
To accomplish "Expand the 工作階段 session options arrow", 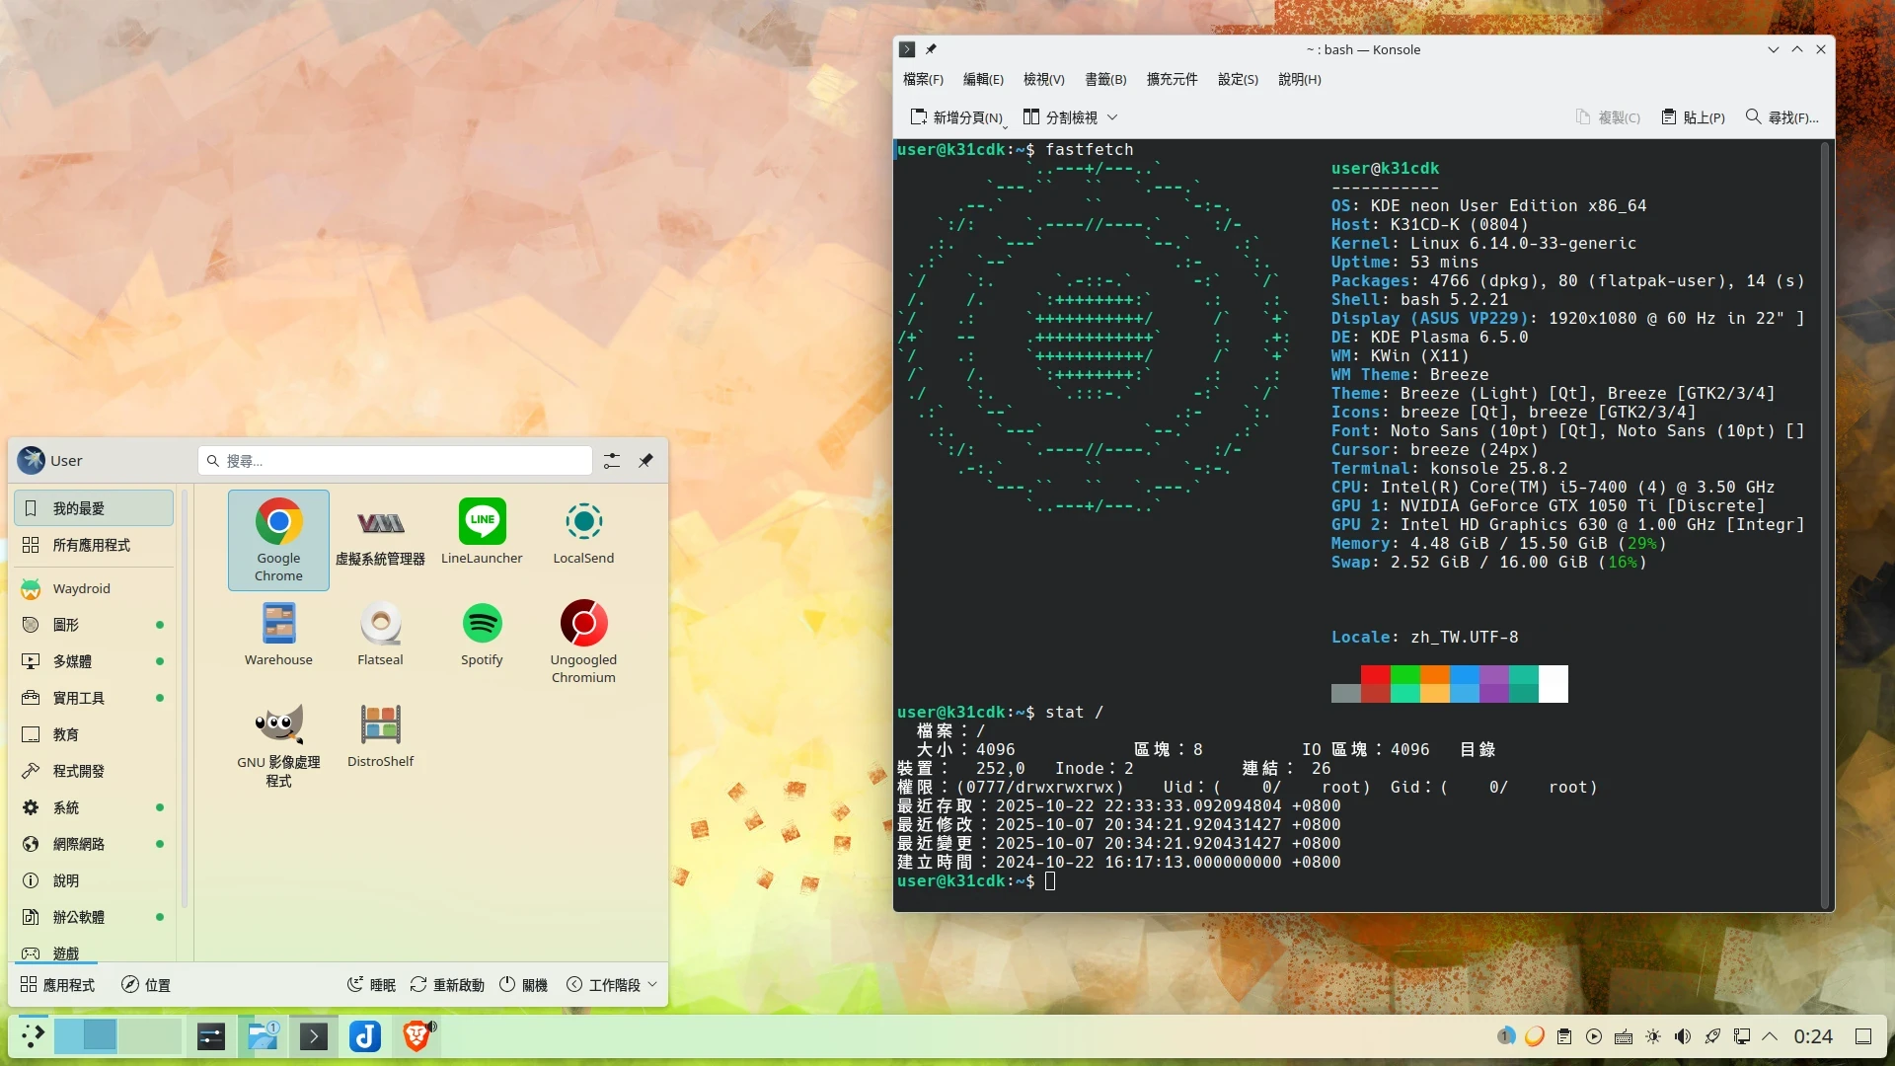I will pos(652,985).
